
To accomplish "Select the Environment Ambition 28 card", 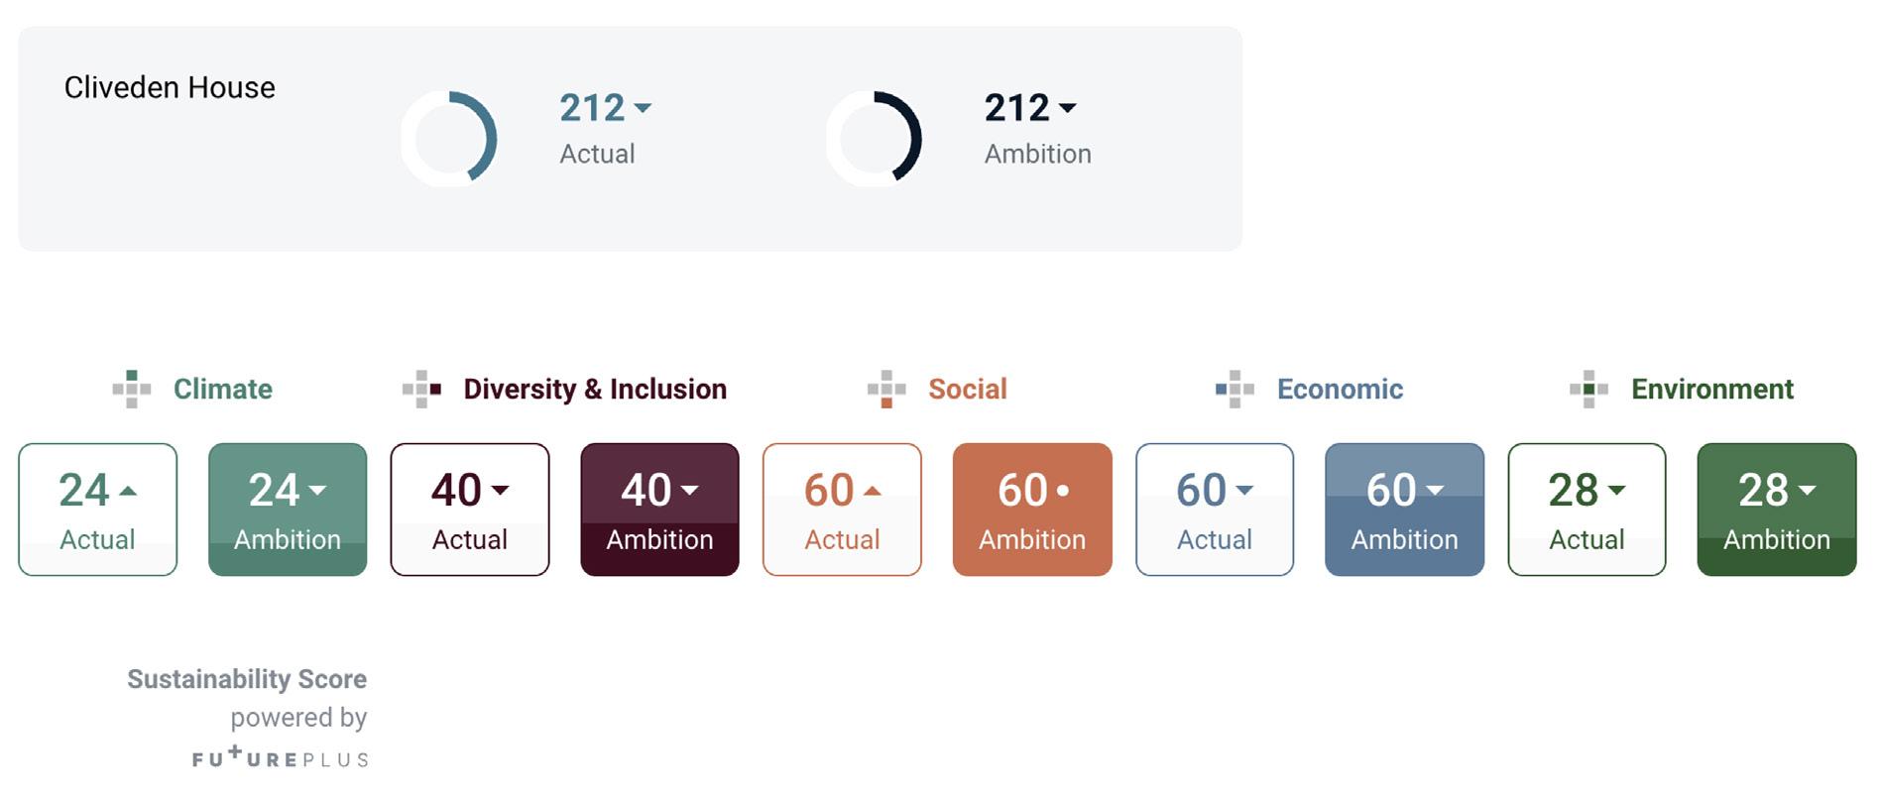I will click(x=1776, y=510).
